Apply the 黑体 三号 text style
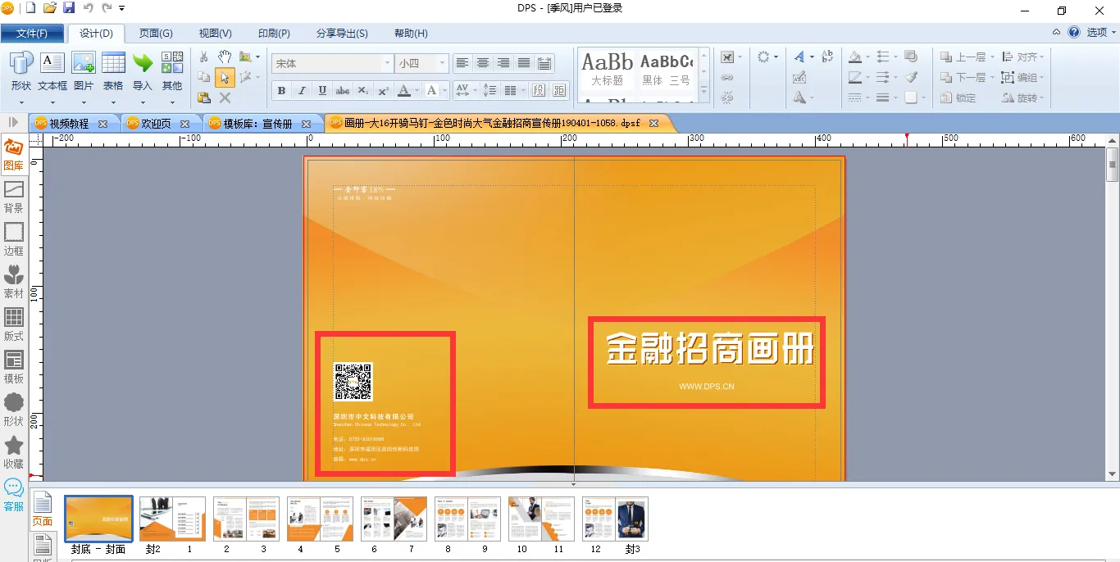 (666, 70)
